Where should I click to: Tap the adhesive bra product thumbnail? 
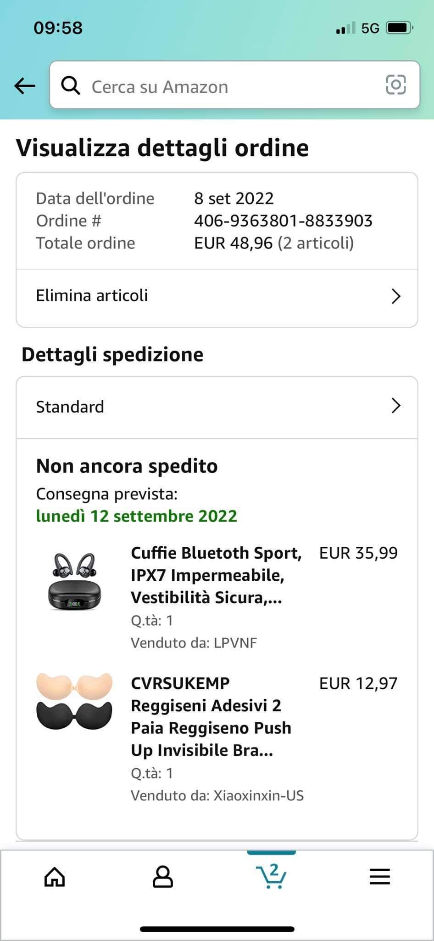[x=74, y=701]
